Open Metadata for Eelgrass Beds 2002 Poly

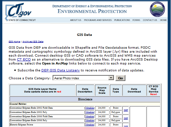90,112
